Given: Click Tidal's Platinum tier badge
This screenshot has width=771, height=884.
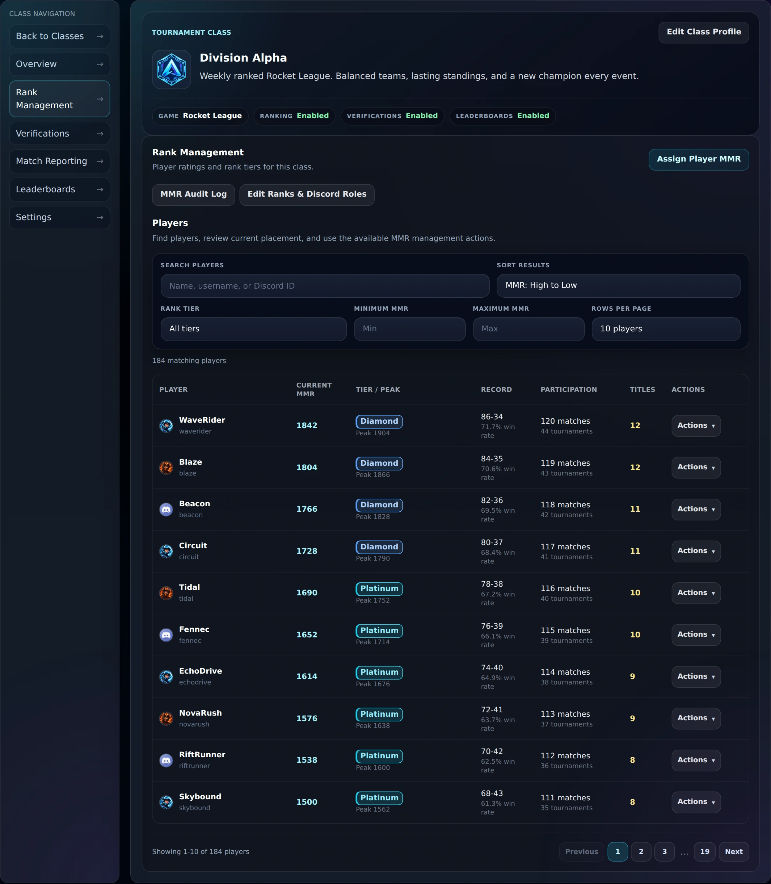Looking at the screenshot, I should click(x=379, y=589).
